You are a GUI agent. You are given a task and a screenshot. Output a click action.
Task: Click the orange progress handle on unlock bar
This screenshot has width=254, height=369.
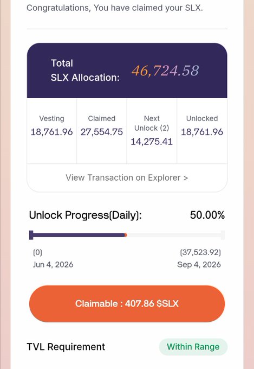126,235
